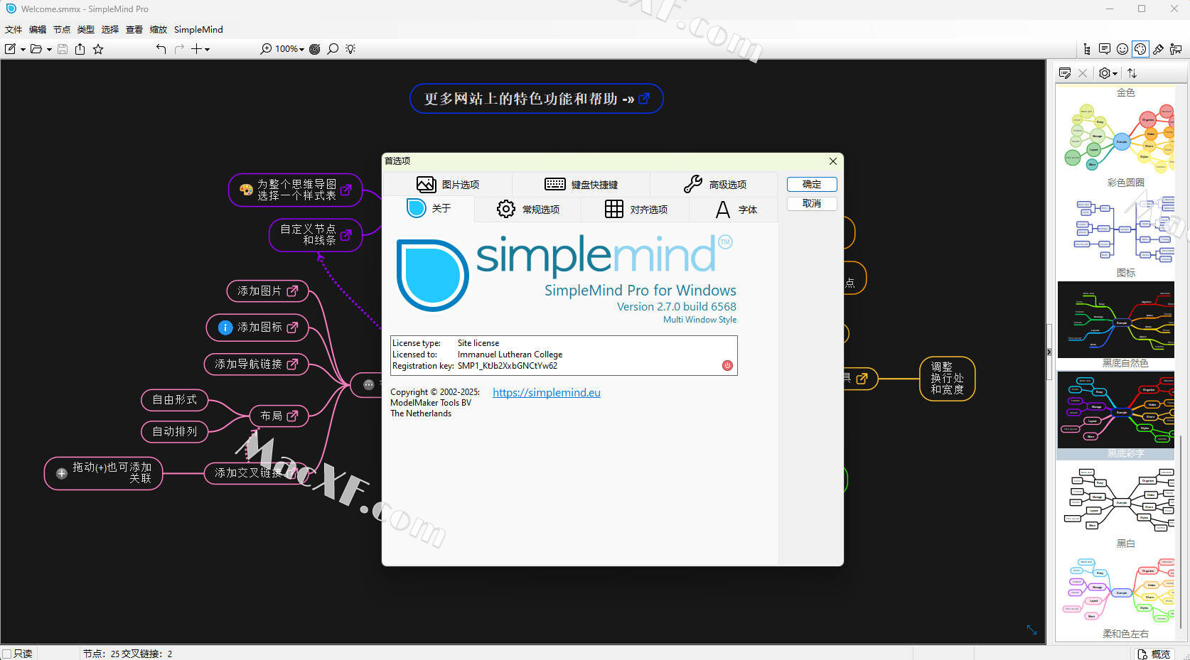1190x660 pixels.
Task: Open the new mind map dropdown arrow
Action: [x=23, y=50]
